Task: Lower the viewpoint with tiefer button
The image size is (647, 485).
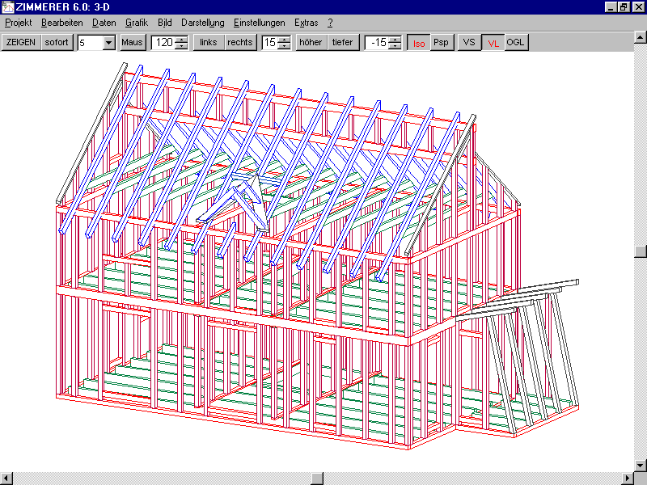Action: point(343,43)
